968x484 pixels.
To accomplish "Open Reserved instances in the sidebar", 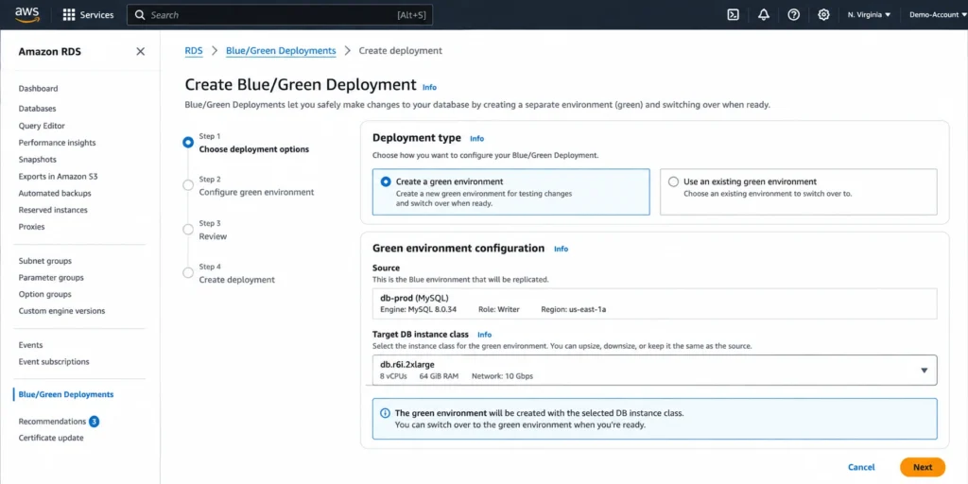I will 53,210.
